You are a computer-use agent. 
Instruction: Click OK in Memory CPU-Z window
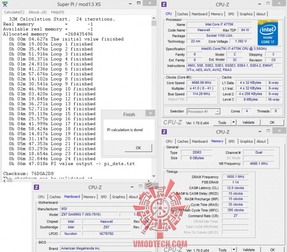tap(273, 250)
